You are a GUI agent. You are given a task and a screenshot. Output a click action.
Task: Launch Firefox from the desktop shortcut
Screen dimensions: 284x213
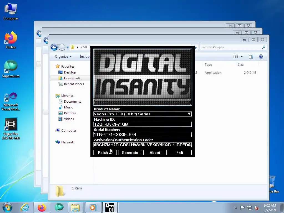11,40
